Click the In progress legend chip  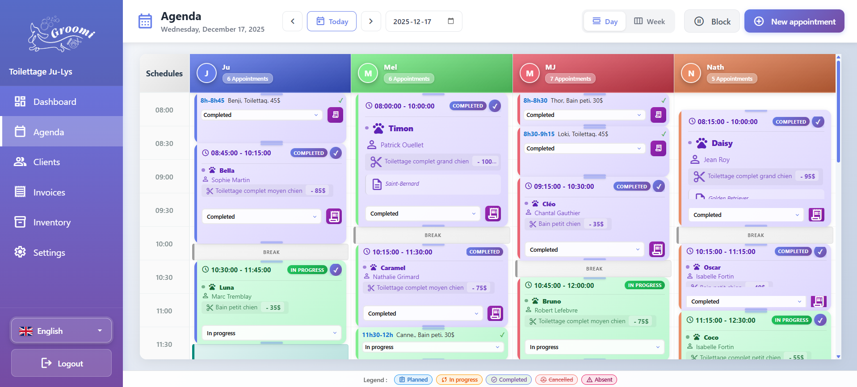coord(459,379)
